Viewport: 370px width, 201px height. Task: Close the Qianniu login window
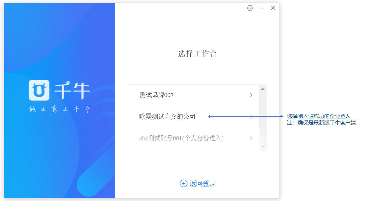click(x=273, y=8)
